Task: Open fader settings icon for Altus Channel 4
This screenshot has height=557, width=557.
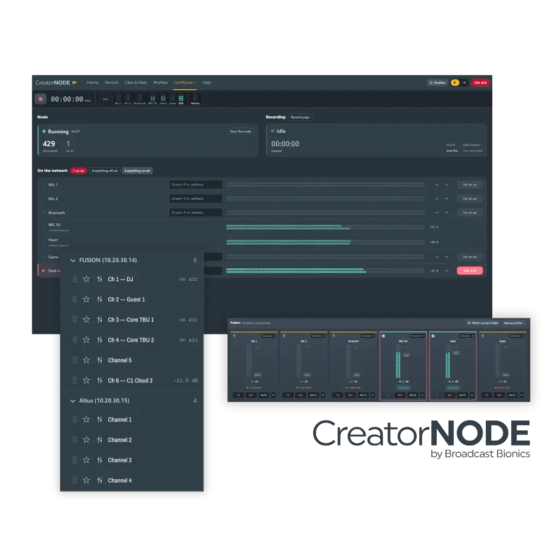Action: tap(100, 480)
